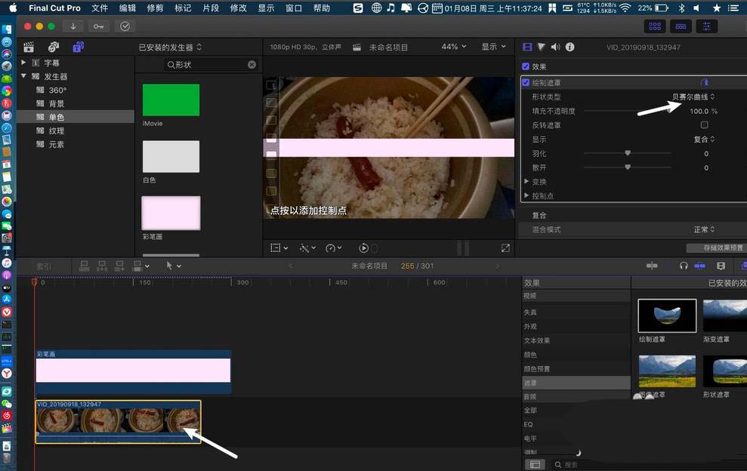This screenshot has width=747, height=471.
Task: Open the Titles and Generators sidebar
Action: pos(78,47)
